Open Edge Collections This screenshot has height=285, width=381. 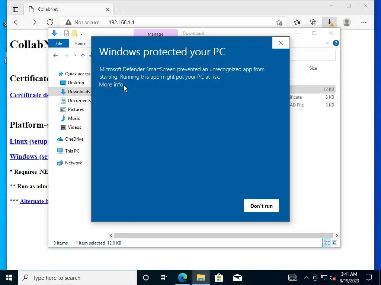point(313,22)
